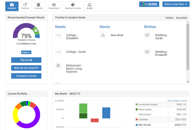The height and width of the screenshot is (130, 196).
Task: Select the Wedding - Sarah goal text
Action: click(x=162, y=37)
